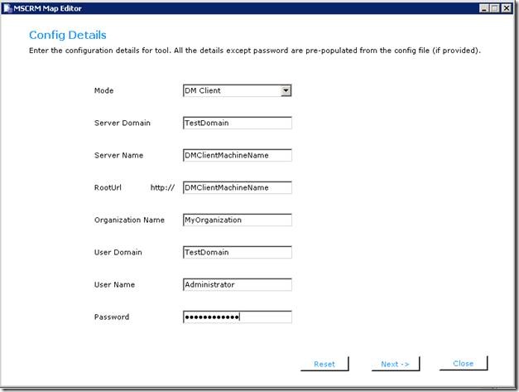Minimize the MSCRM Map Editor window
Viewport: 519px width, 392px height.
(484, 7)
